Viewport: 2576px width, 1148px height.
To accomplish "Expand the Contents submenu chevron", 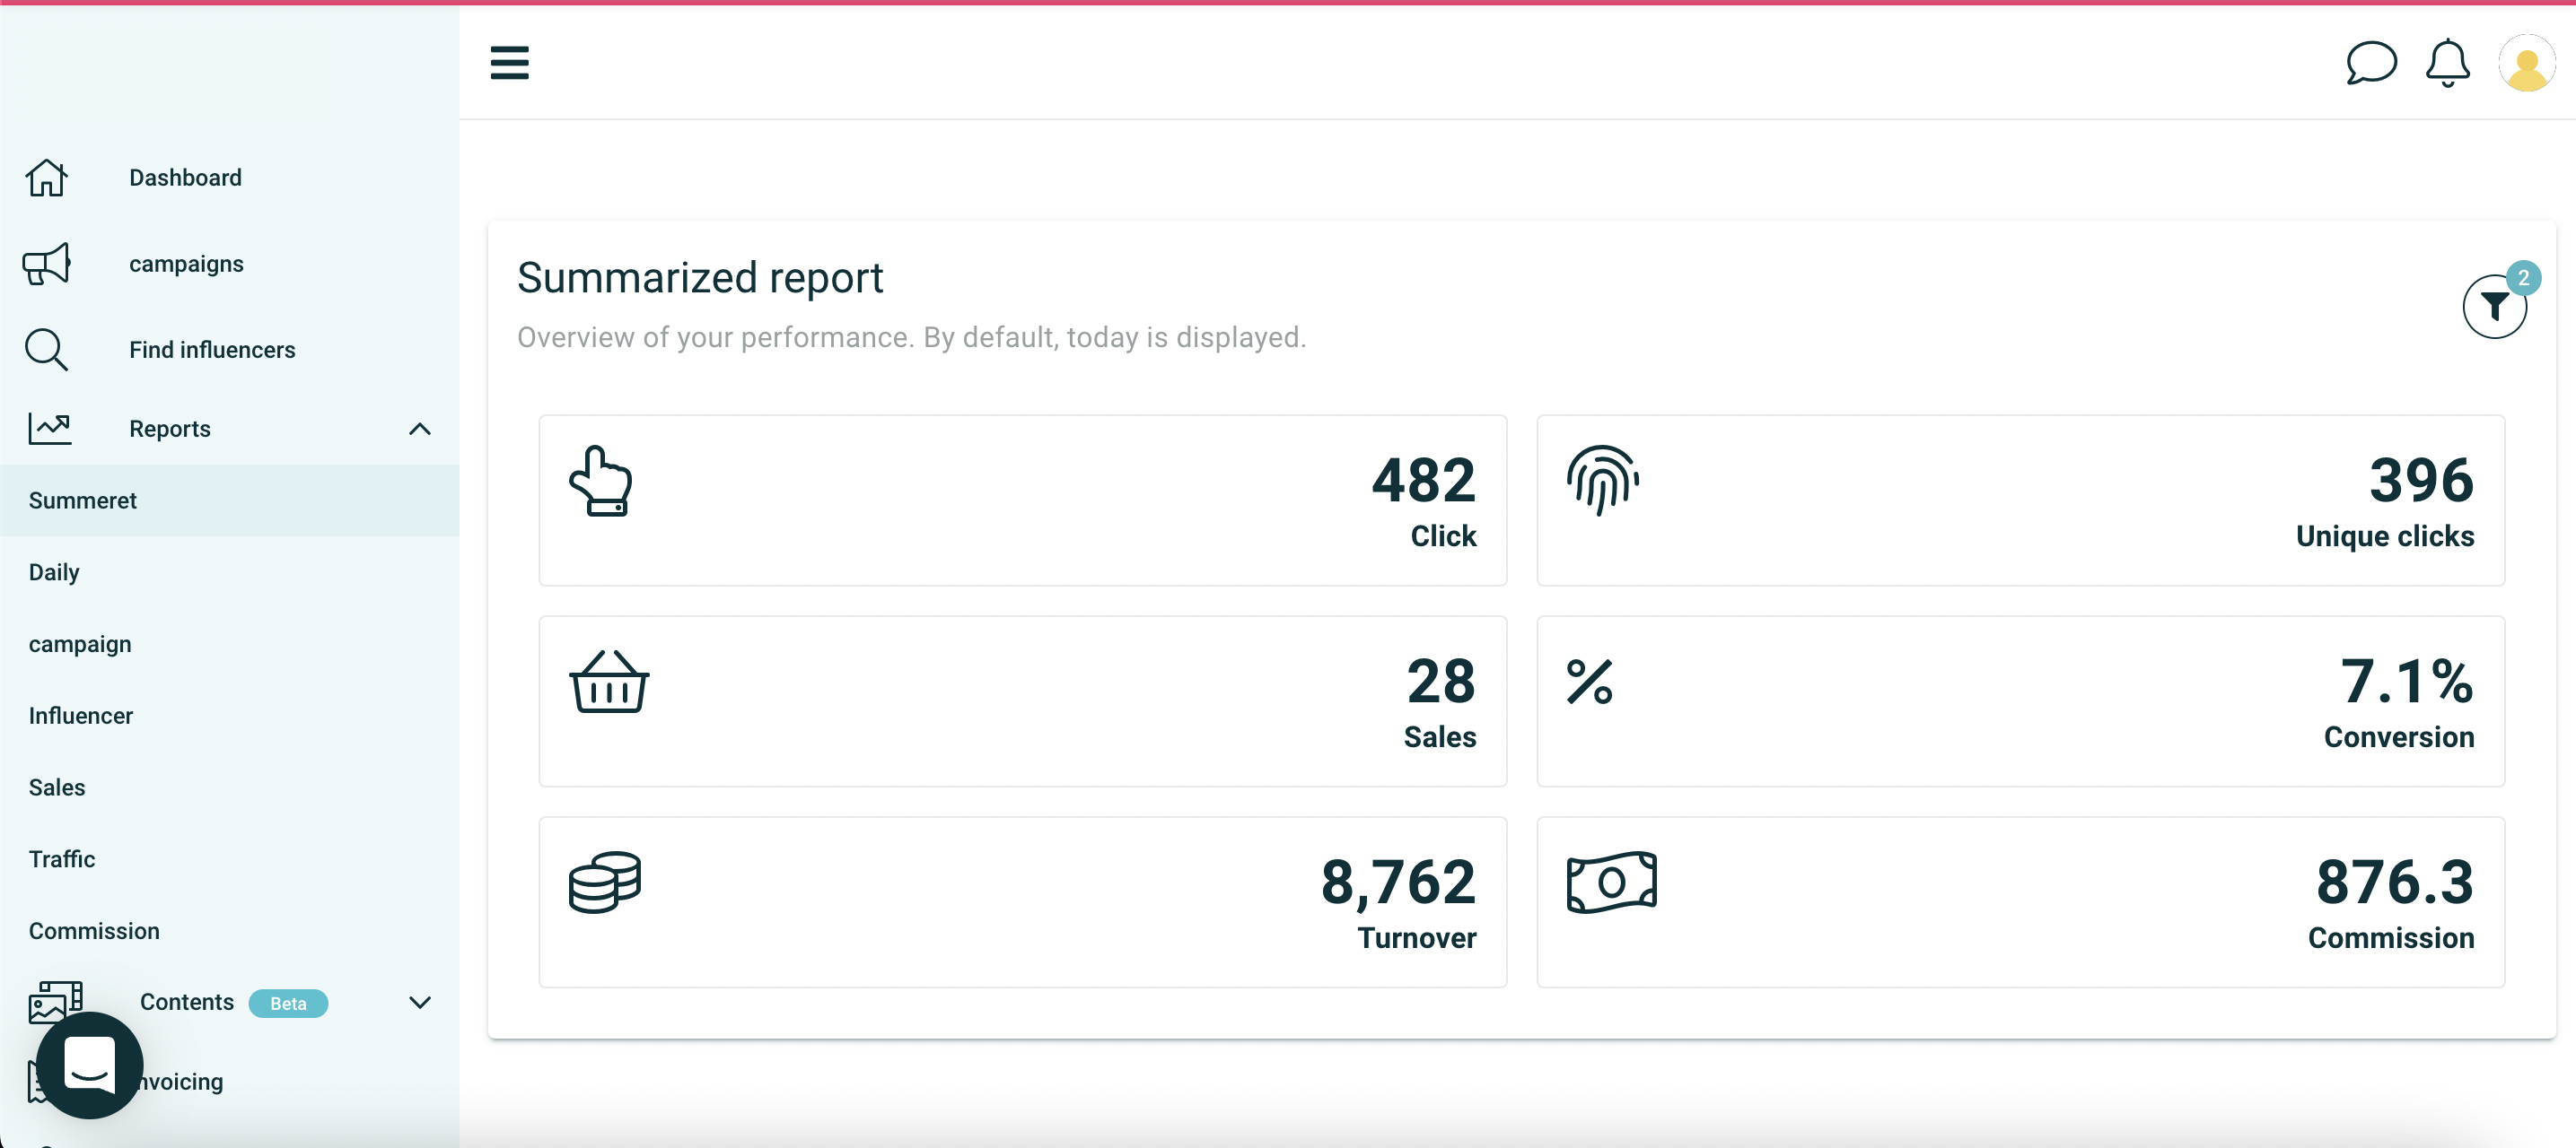I will [x=420, y=1002].
